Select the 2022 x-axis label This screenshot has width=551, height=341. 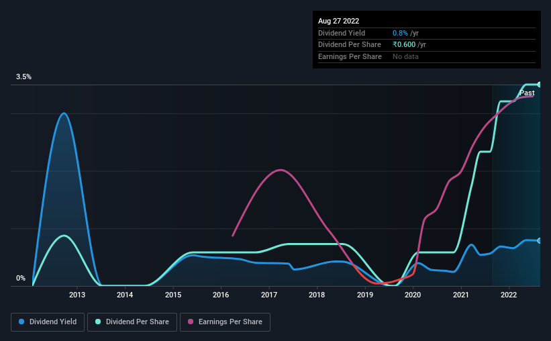(x=509, y=295)
